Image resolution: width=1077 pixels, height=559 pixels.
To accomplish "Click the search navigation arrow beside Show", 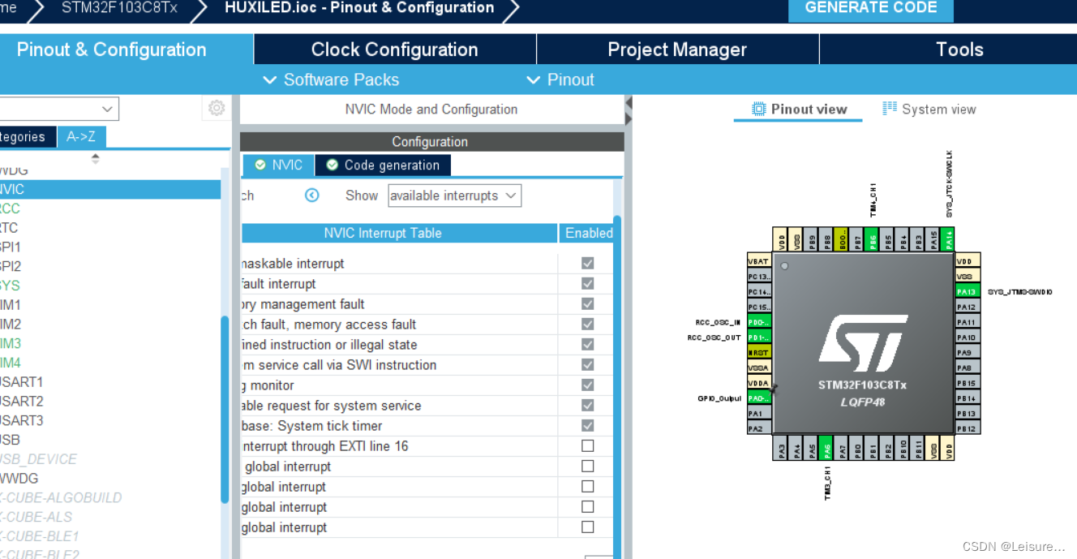I will 311,196.
